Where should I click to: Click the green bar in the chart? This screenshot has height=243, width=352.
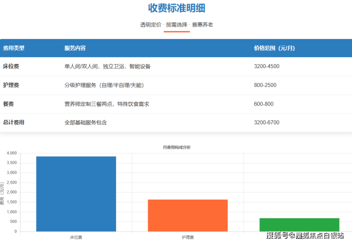[299, 224]
